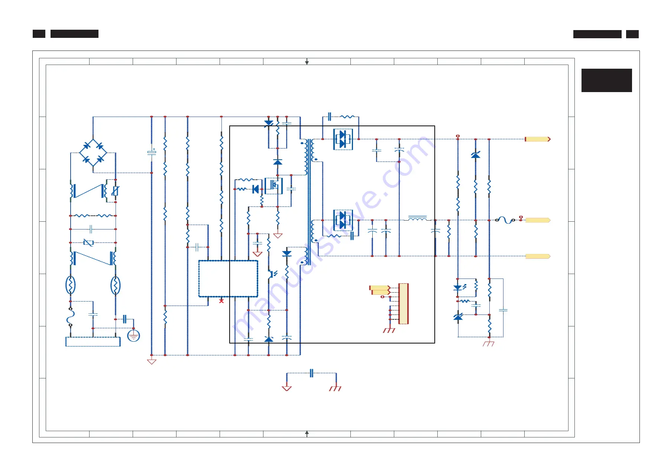
Task: Click the chassis ground under the connector block
Action: [389, 330]
